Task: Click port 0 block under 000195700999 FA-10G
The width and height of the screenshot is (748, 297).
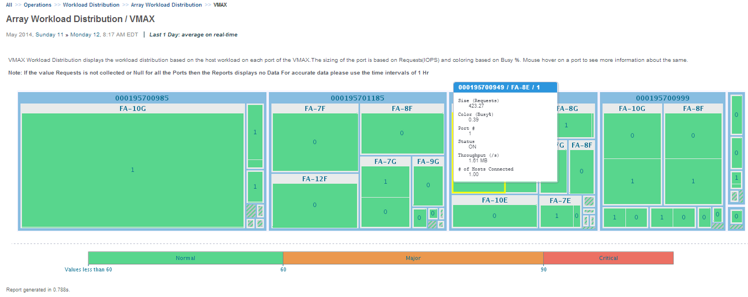Action: pos(632,136)
